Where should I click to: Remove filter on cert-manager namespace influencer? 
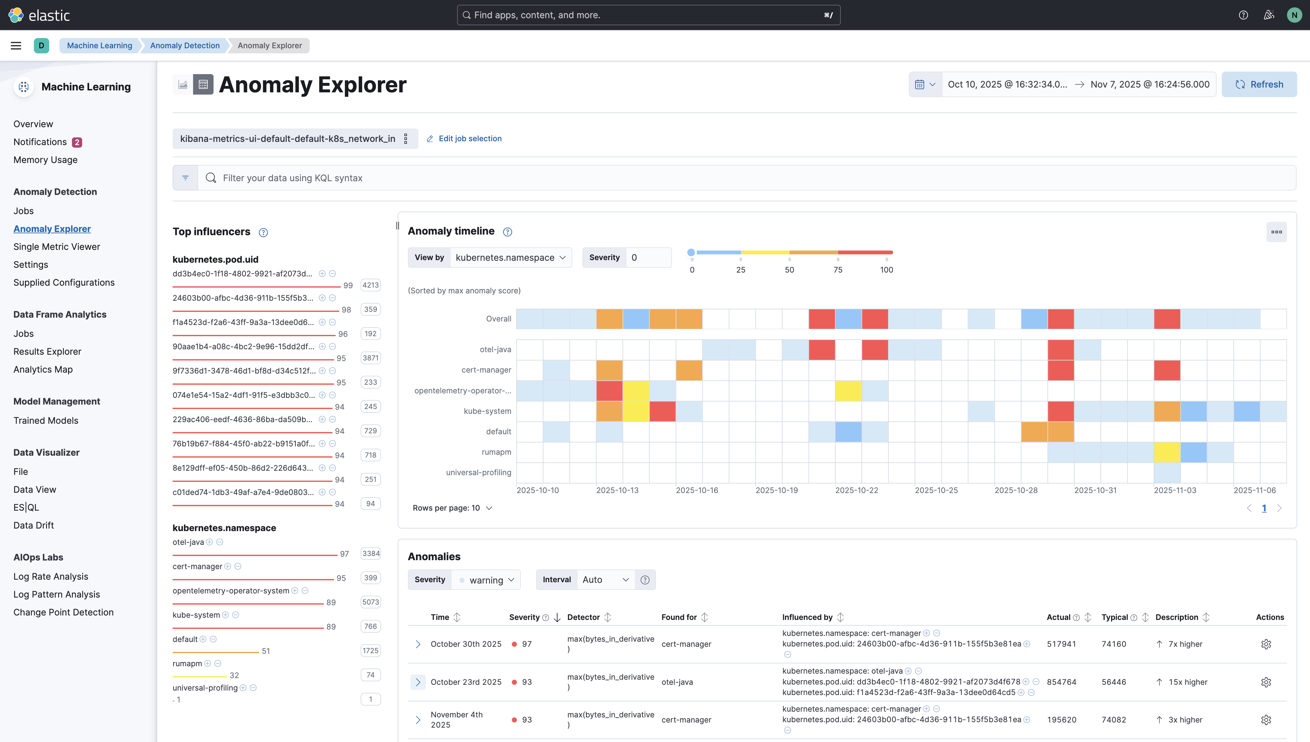click(x=237, y=566)
